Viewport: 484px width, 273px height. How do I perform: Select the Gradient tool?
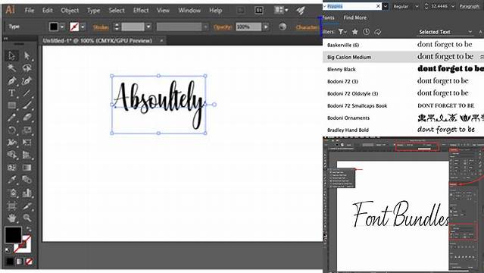27,168
